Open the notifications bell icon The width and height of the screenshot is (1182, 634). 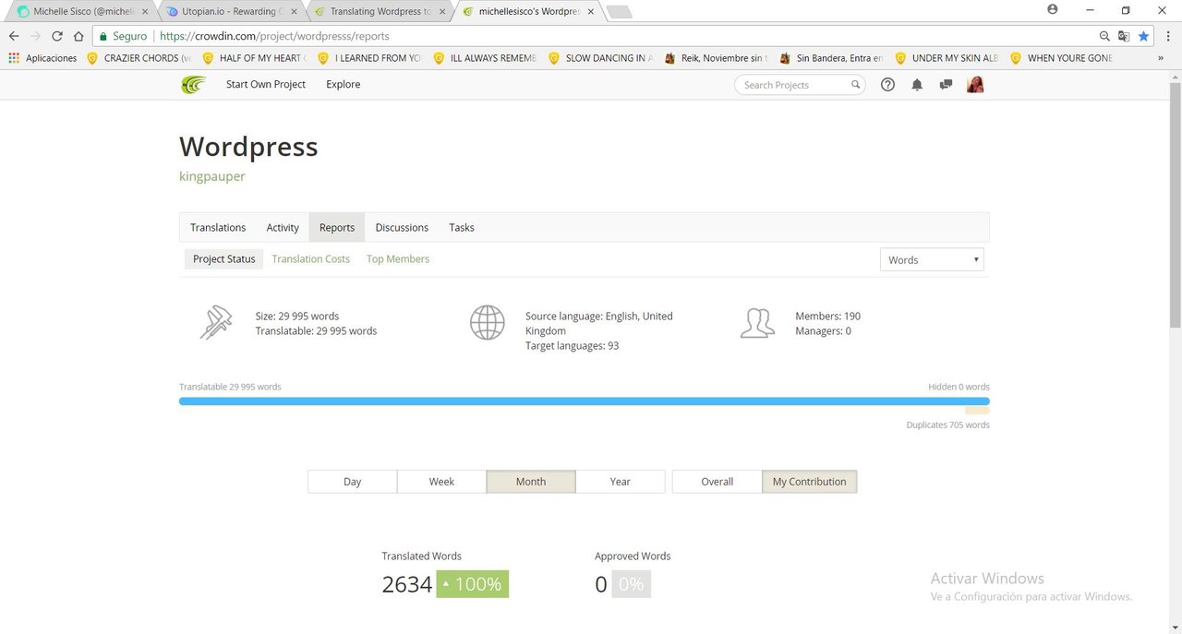coord(917,85)
